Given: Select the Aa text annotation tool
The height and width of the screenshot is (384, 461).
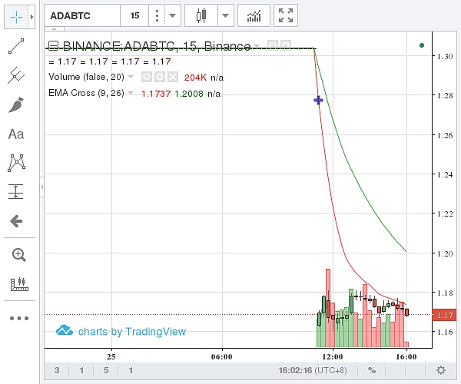Looking at the screenshot, I should (16, 134).
